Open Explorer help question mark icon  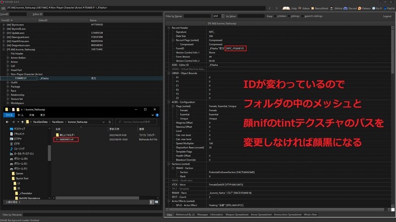pyautogui.click(x=157, y=115)
